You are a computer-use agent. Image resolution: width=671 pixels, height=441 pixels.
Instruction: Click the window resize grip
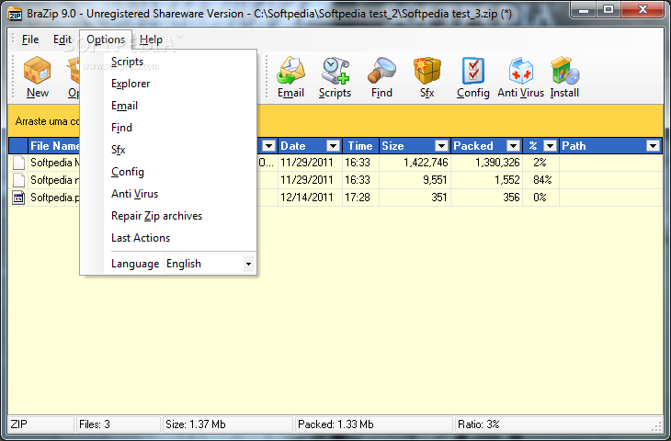tap(657, 426)
